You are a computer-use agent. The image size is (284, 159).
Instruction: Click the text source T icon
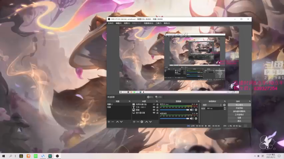pyautogui.click(x=134, y=107)
